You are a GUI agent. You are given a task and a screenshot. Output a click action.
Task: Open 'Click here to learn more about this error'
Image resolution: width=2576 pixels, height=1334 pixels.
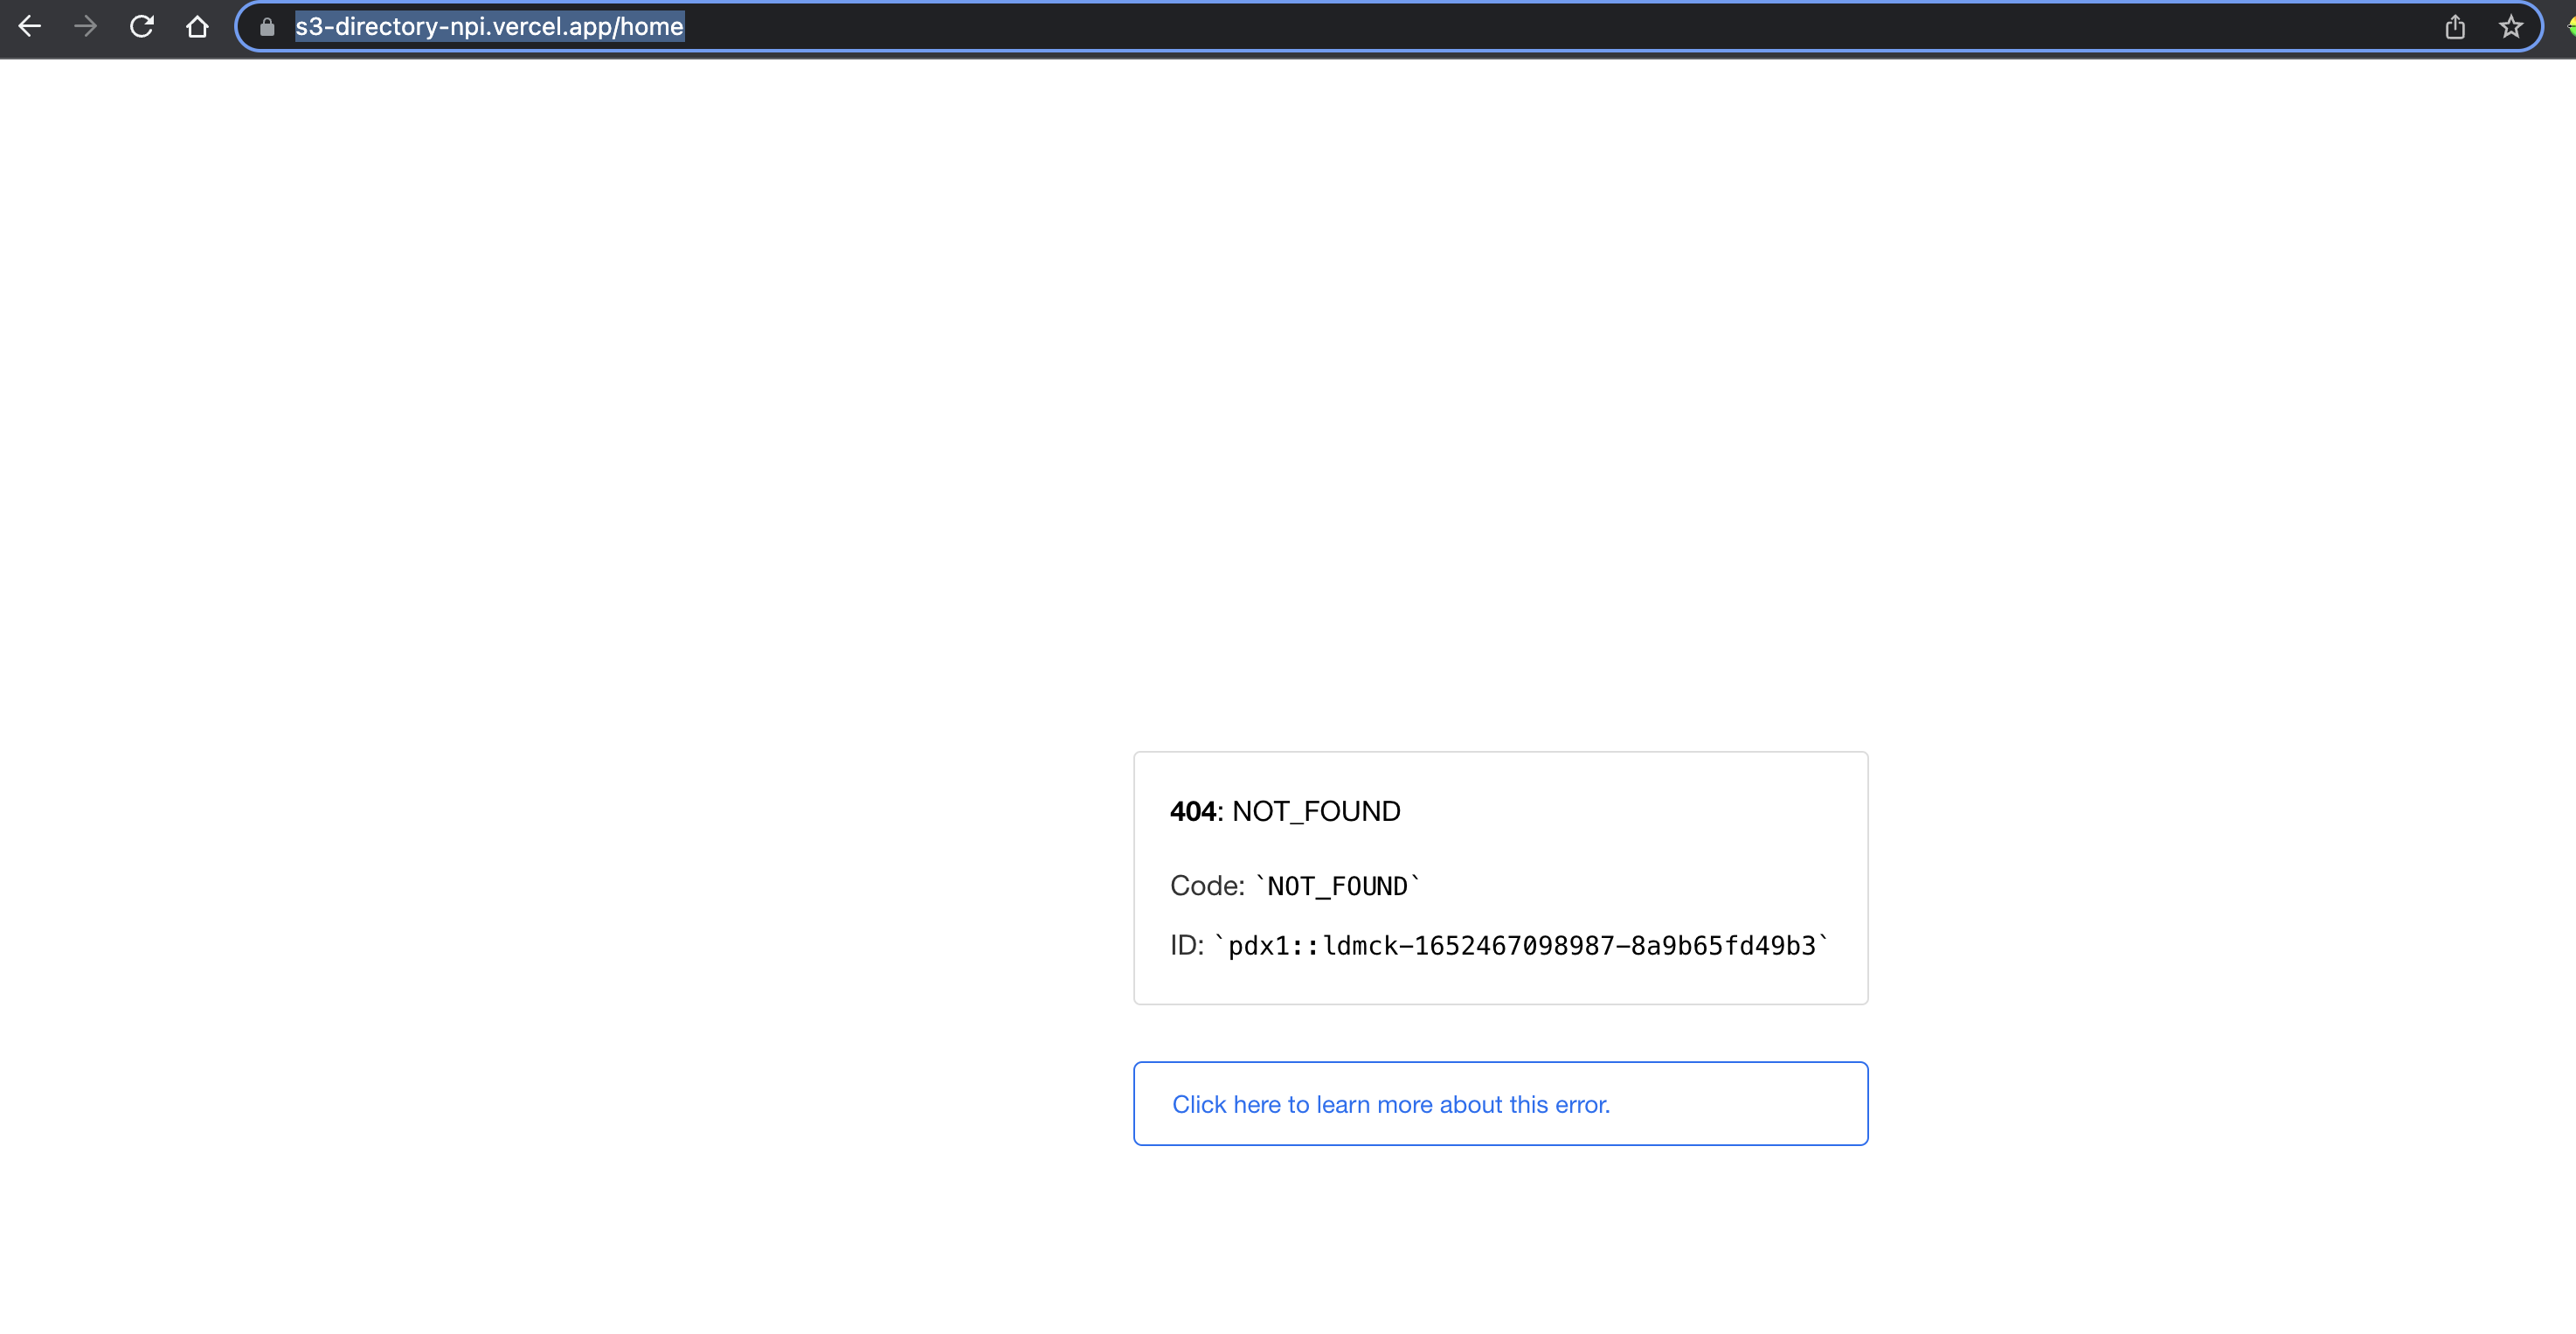point(1391,1104)
